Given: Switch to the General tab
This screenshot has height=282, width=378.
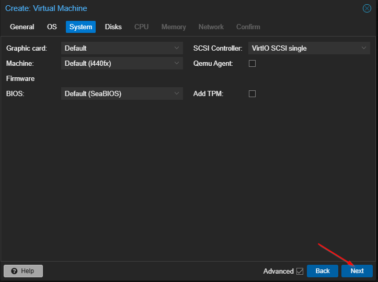Looking at the screenshot, I should (x=22, y=27).
